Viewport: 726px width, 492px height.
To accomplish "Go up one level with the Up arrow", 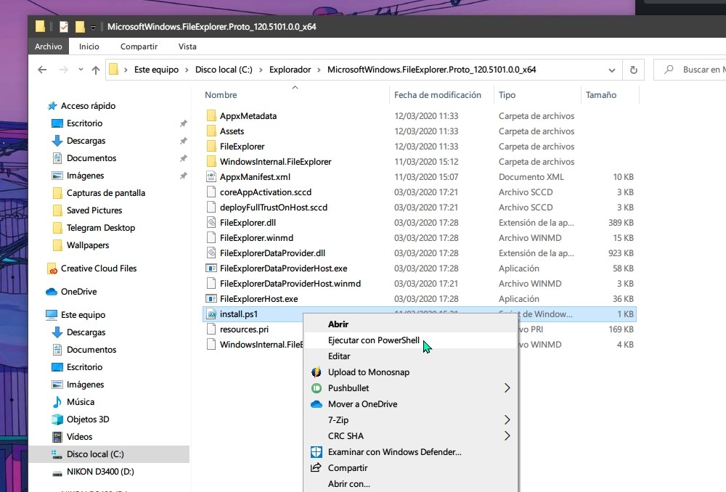I will tap(97, 69).
